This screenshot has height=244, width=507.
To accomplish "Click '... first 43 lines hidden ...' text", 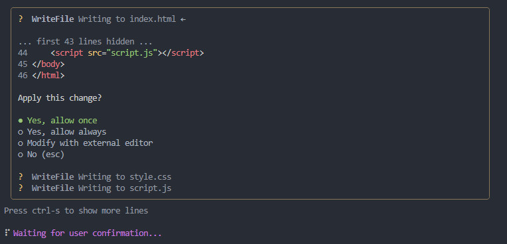I will point(85,42).
